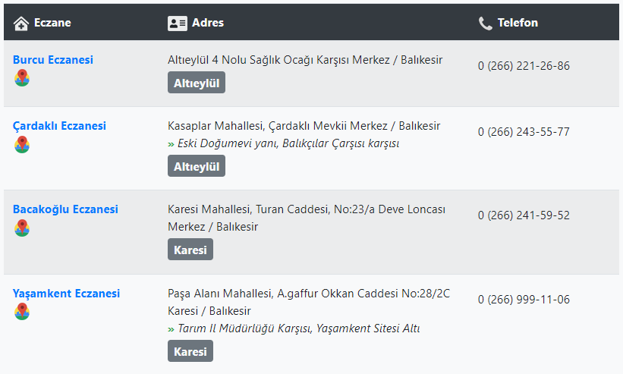
Task: Click Karesi badge under Yaşamkent Eczanesi address
Action: click(x=190, y=351)
